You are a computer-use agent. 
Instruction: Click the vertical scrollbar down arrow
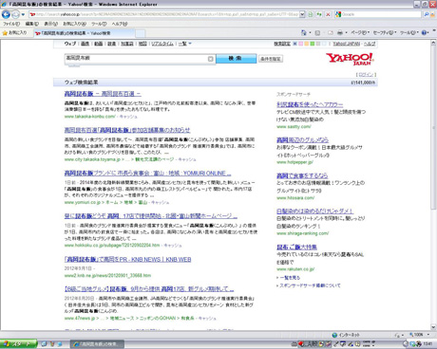click(x=433, y=327)
